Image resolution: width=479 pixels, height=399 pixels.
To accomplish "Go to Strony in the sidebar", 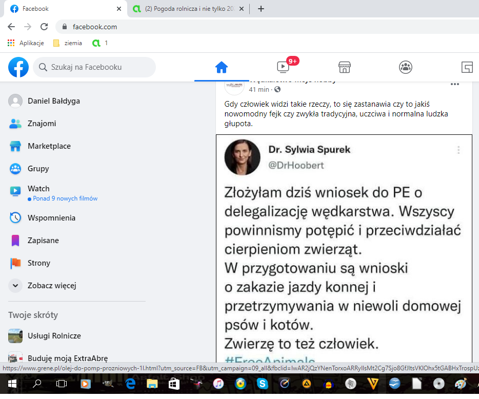I will pos(39,263).
